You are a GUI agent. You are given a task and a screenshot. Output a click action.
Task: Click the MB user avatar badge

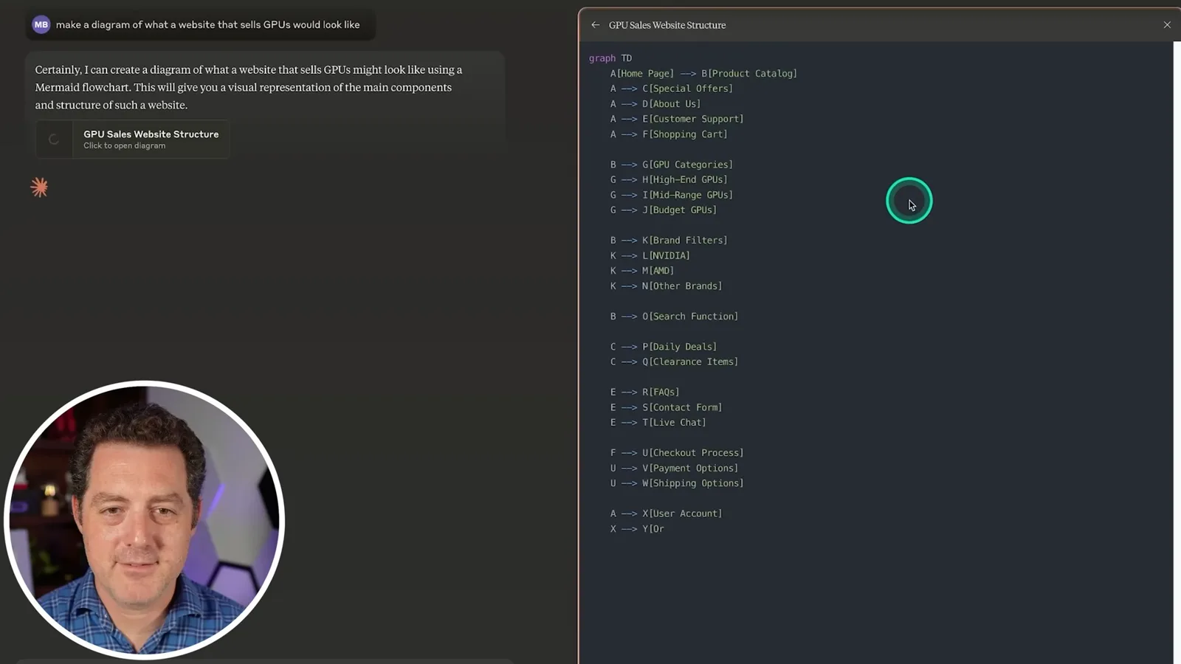[41, 25]
